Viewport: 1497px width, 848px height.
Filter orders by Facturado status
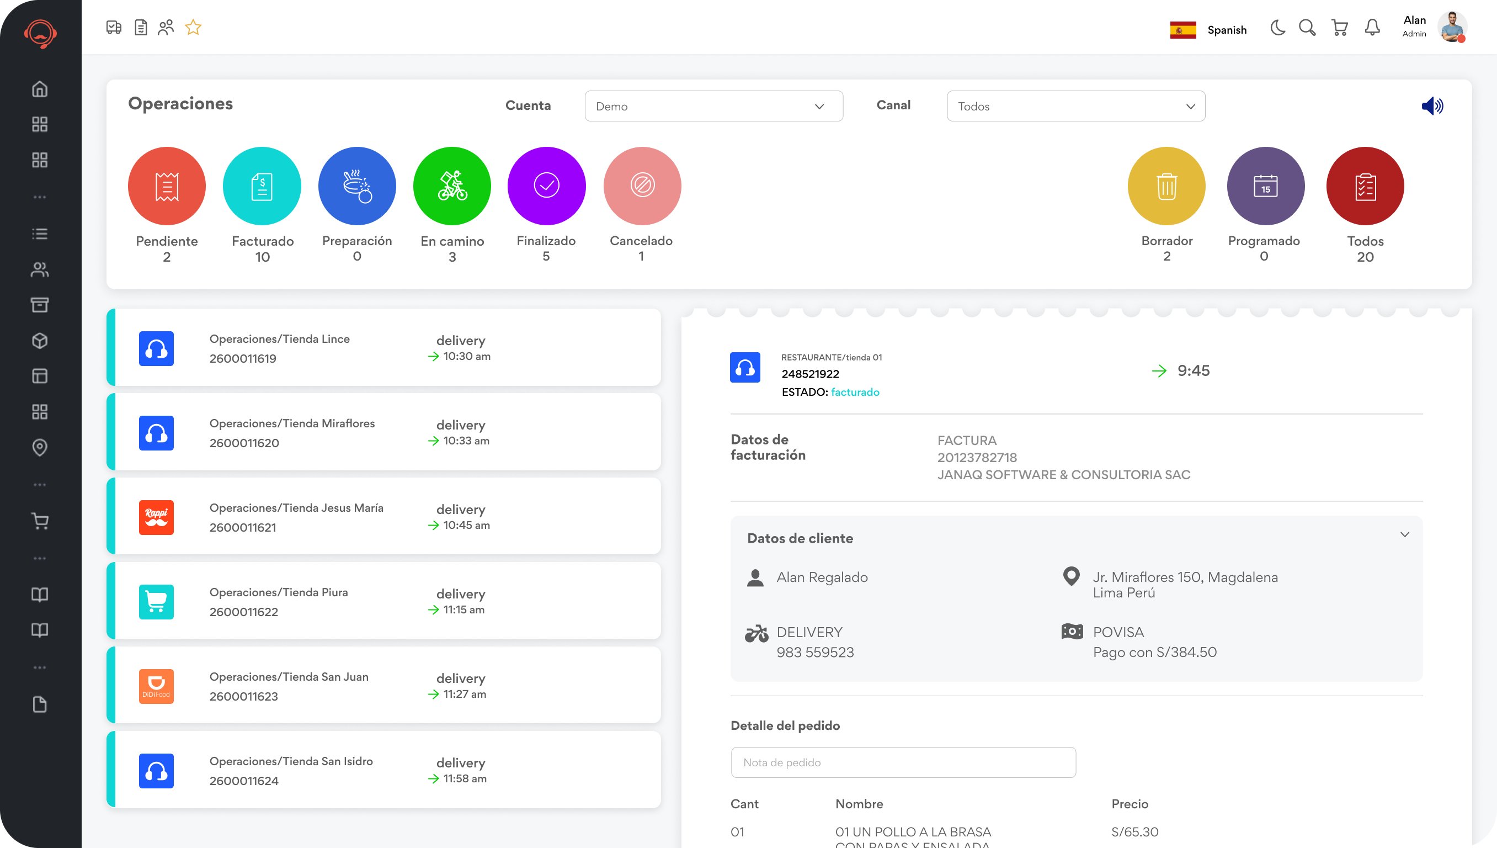(262, 186)
